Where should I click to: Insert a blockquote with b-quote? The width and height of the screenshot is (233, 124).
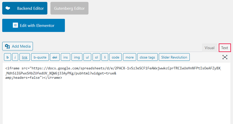point(40,57)
